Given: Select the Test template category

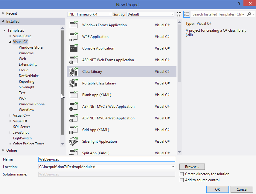Looking at the screenshot, I should click(x=22, y=93).
